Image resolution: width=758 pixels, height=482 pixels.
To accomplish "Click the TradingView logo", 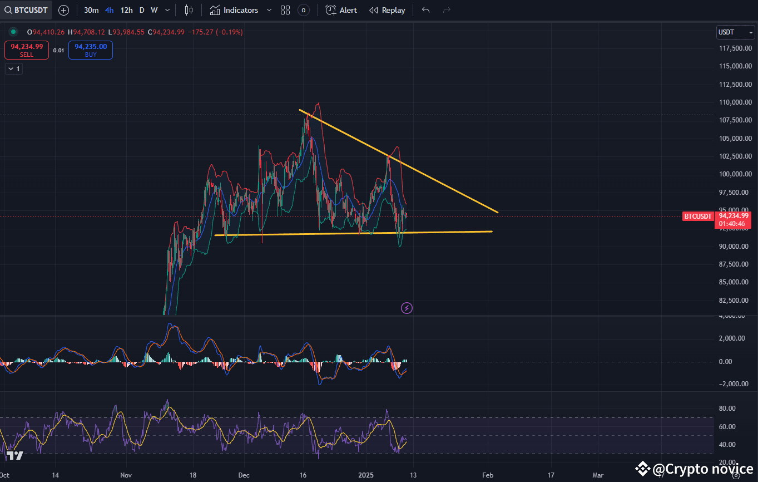I will 14,456.
